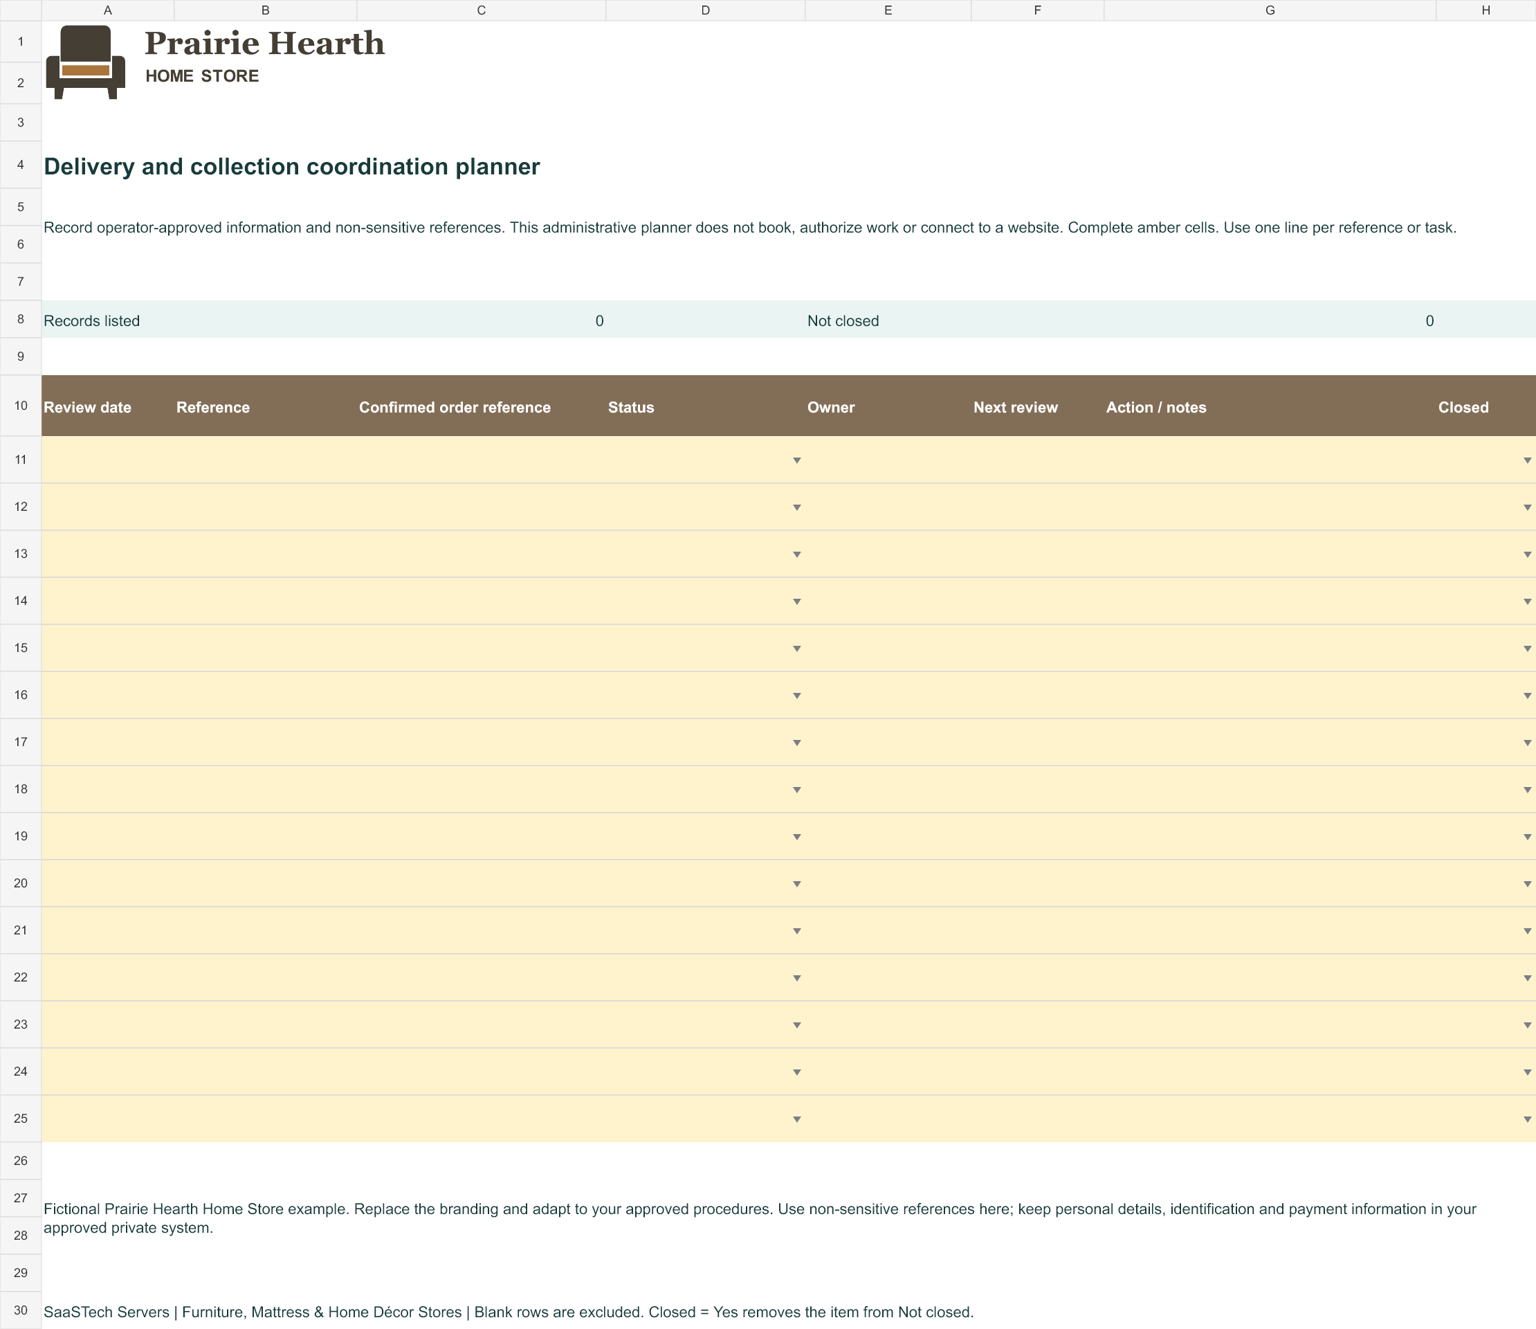1536x1329 pixels.
Task: Select row 10 header number
Action: point(21,406)
